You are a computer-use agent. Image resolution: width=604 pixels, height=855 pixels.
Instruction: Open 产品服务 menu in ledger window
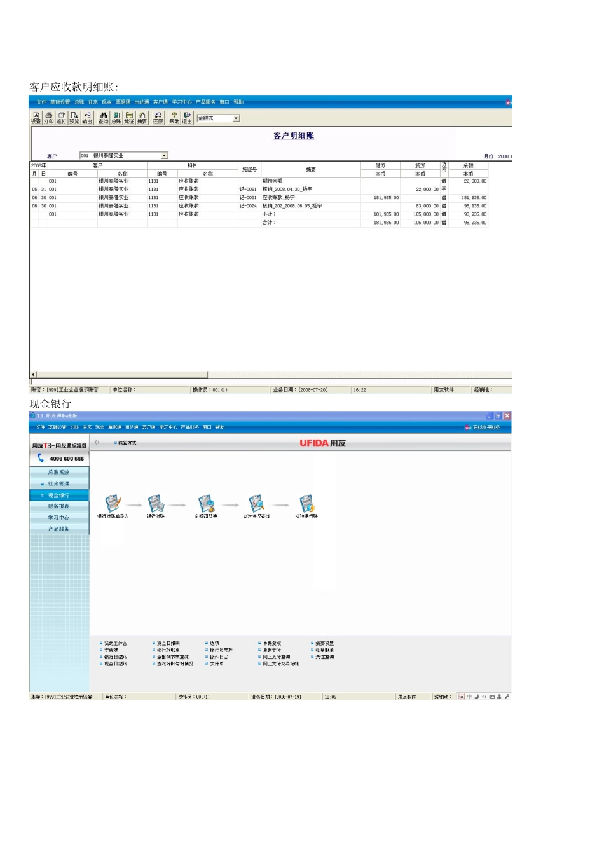(x=205, y=102)
